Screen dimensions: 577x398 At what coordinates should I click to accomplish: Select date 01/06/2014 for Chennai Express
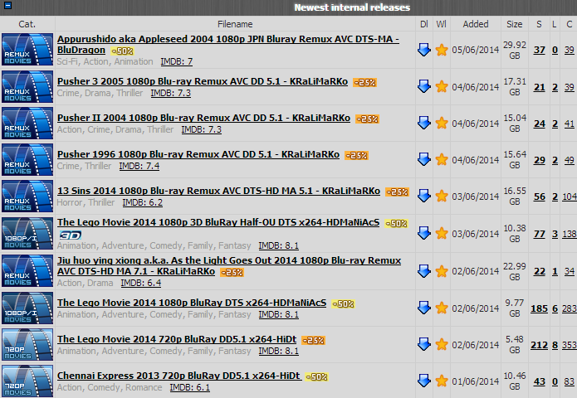tap(476, 381)
